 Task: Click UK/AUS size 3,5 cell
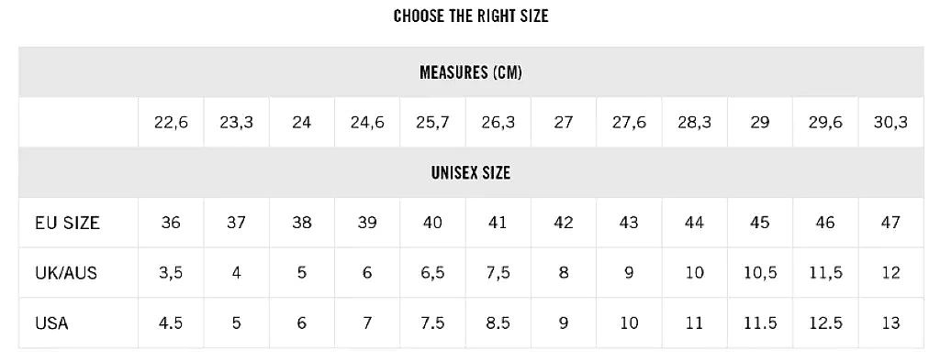pos(171,273)
